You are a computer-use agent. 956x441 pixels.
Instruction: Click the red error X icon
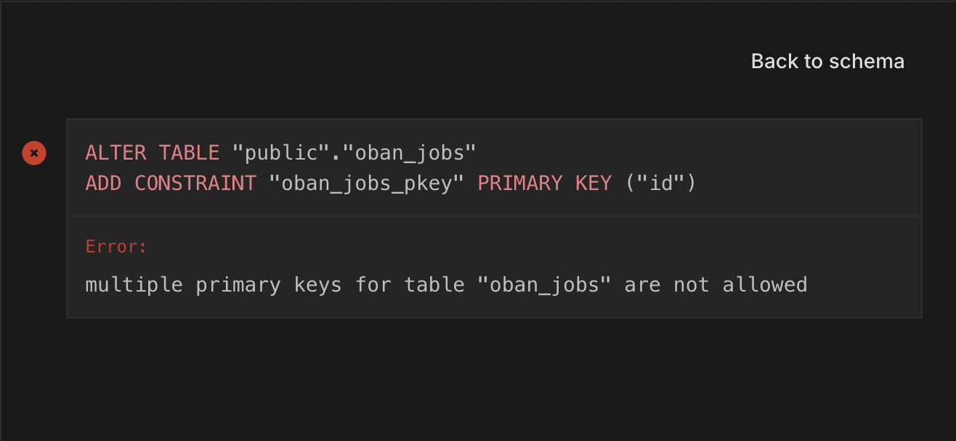click(x=34, y=153)
